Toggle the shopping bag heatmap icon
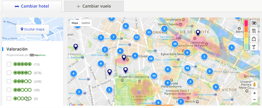This screenshot has height=108, width=262. 254,39
